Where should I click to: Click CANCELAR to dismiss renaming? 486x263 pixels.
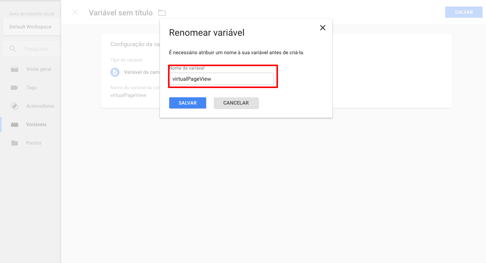click(236, 103)
